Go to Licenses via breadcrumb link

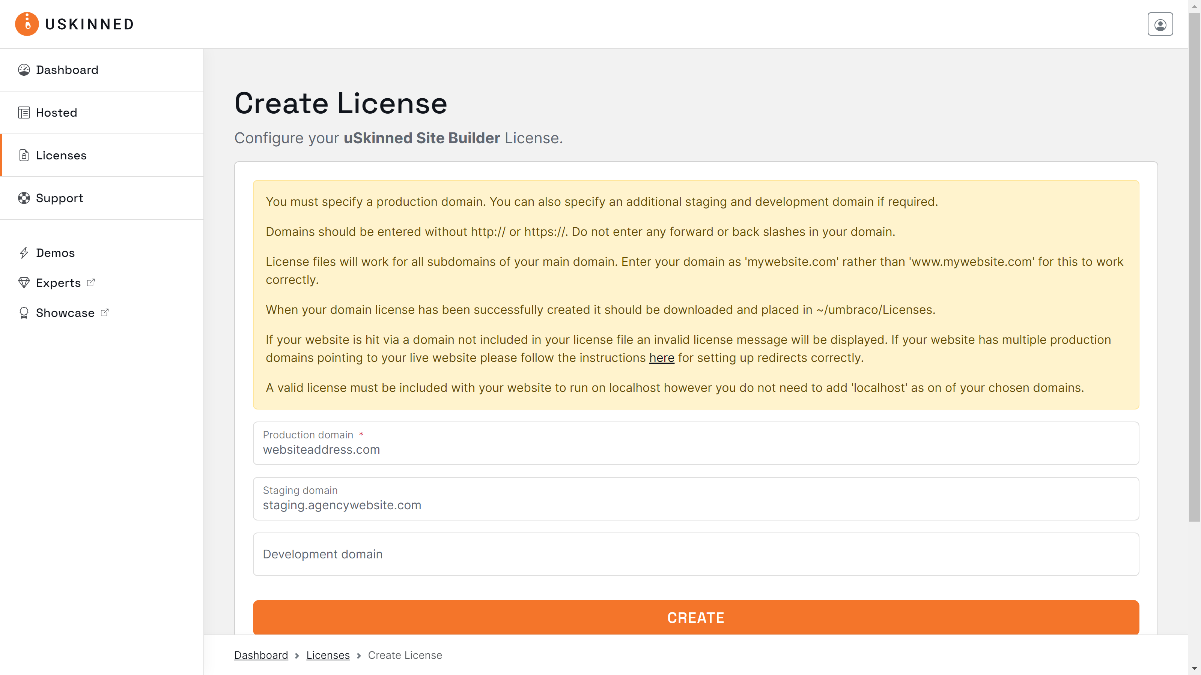(328, 655)
